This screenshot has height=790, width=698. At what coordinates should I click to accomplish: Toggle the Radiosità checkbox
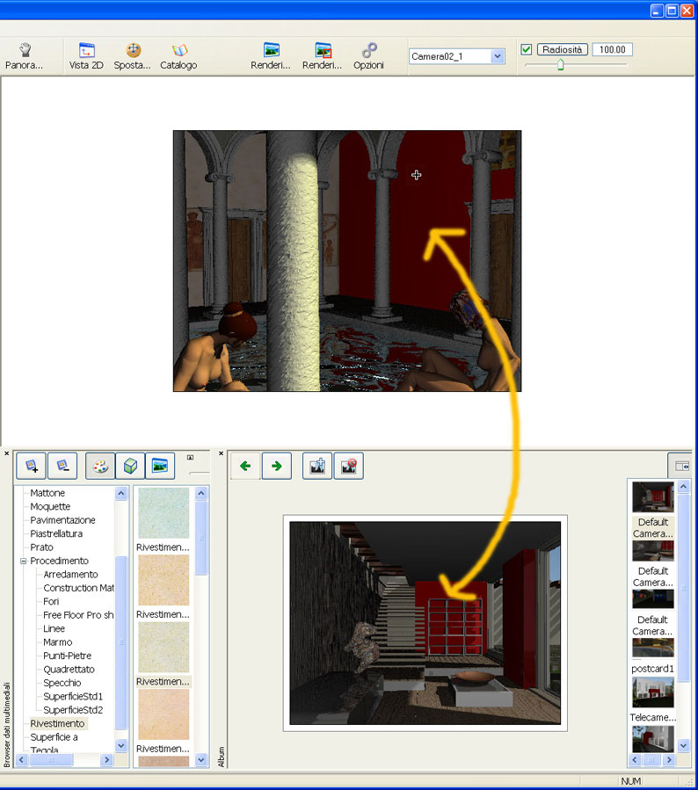tap(527, 50)
